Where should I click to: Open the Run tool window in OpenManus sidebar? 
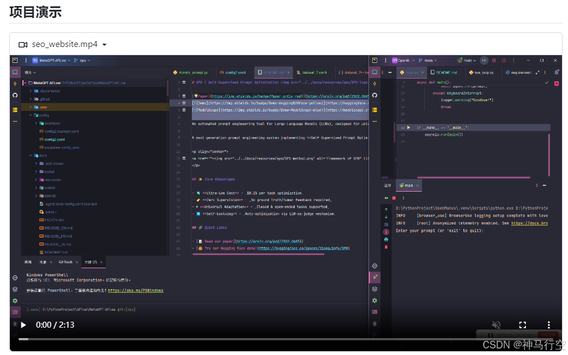coord(375,277)
